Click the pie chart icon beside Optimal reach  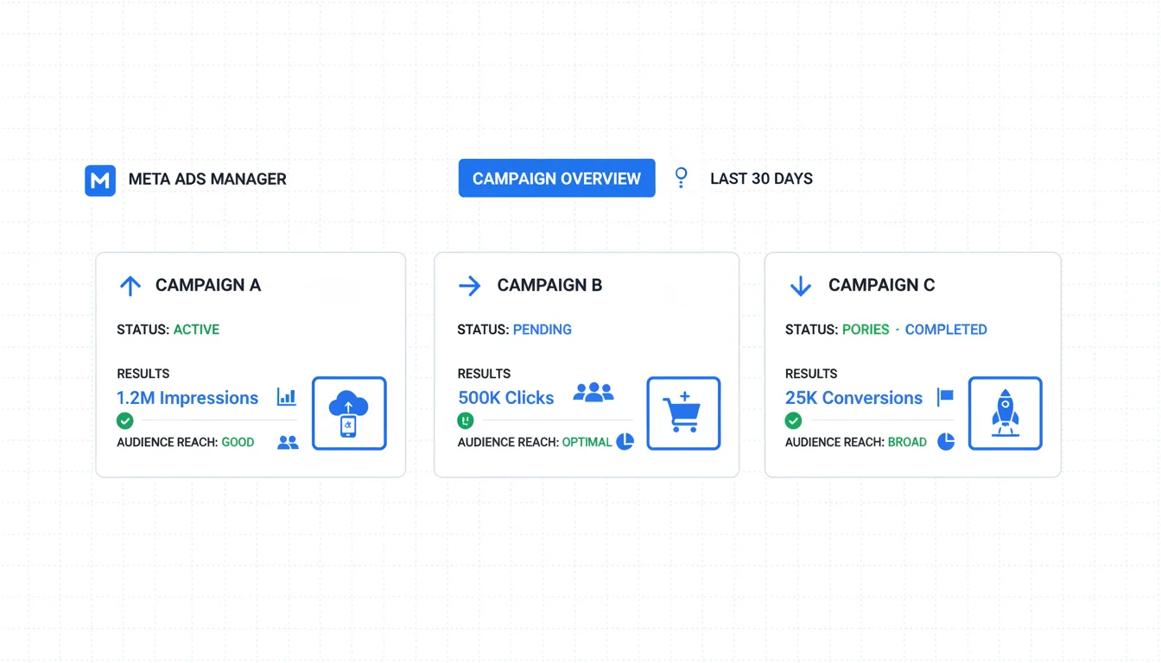point(625,441)
